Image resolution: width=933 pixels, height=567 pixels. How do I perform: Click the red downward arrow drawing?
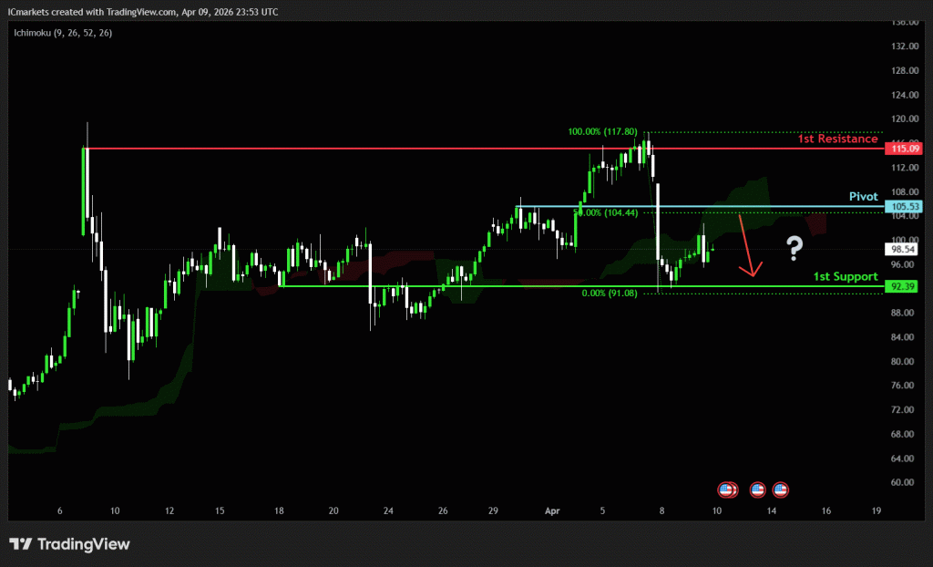click(x=747, y=244)
